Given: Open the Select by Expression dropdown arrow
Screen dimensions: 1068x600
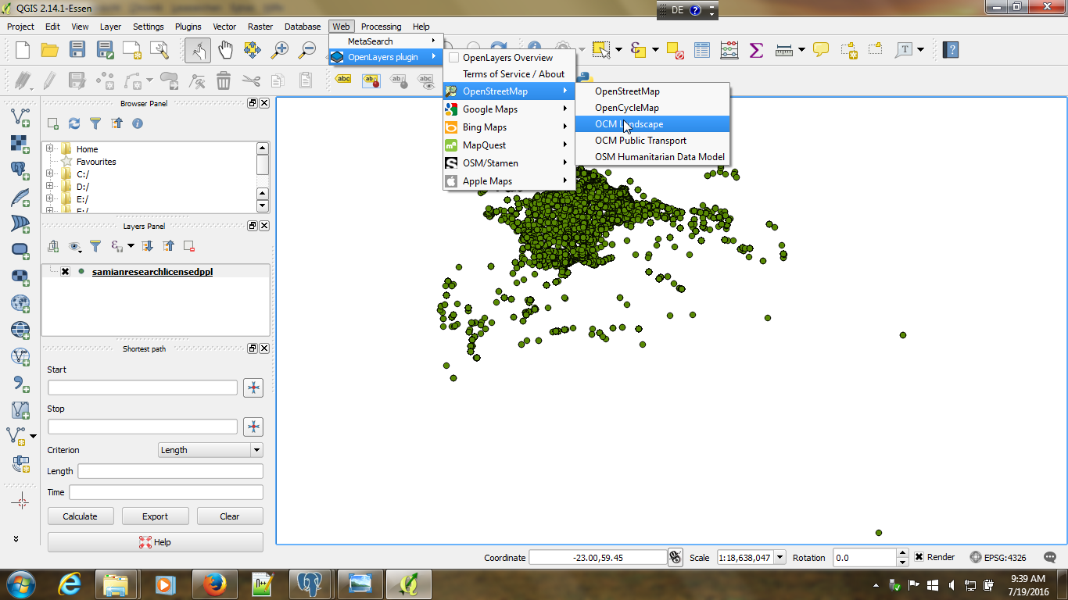Looking at the screenshot, I should [x=655, y=50].
